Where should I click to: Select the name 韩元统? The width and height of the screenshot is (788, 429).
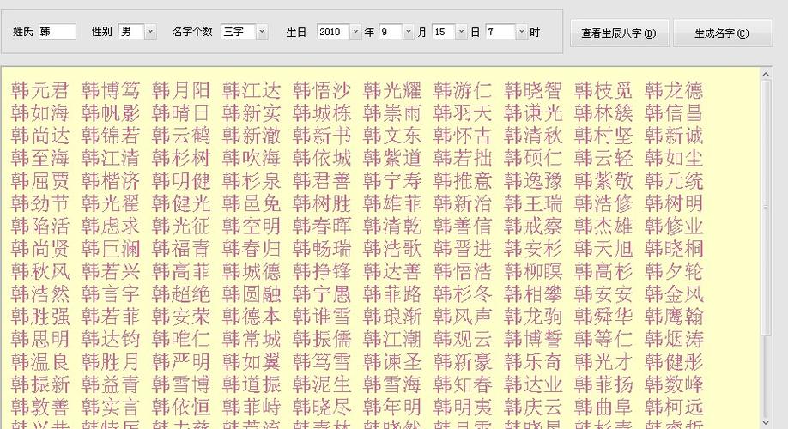(674, 181)
